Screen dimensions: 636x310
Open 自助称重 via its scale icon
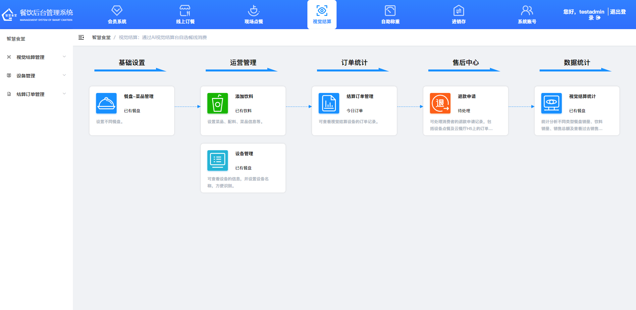point(390,10)
